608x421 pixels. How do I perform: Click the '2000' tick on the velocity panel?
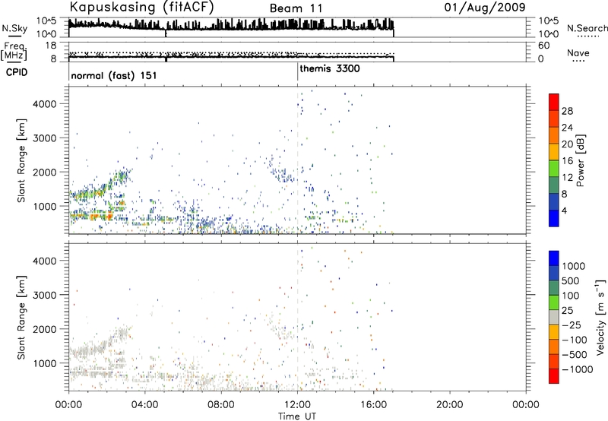pyautogui.click(x=45, y=329)
